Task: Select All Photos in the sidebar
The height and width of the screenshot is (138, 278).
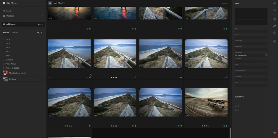Action: click(23, 24)
